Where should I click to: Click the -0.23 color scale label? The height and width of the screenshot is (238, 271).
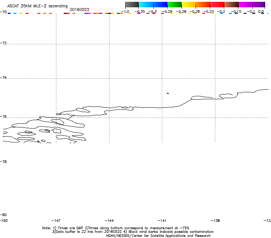[208, 12]
